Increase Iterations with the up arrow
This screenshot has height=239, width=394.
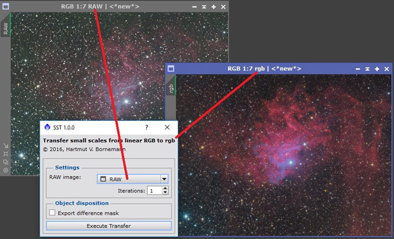(x=165, y=188)
